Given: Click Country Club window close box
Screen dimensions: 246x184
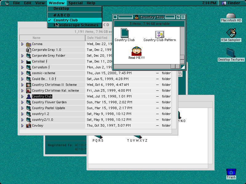Looking at the screenshot, I should (x=115, y=17).
